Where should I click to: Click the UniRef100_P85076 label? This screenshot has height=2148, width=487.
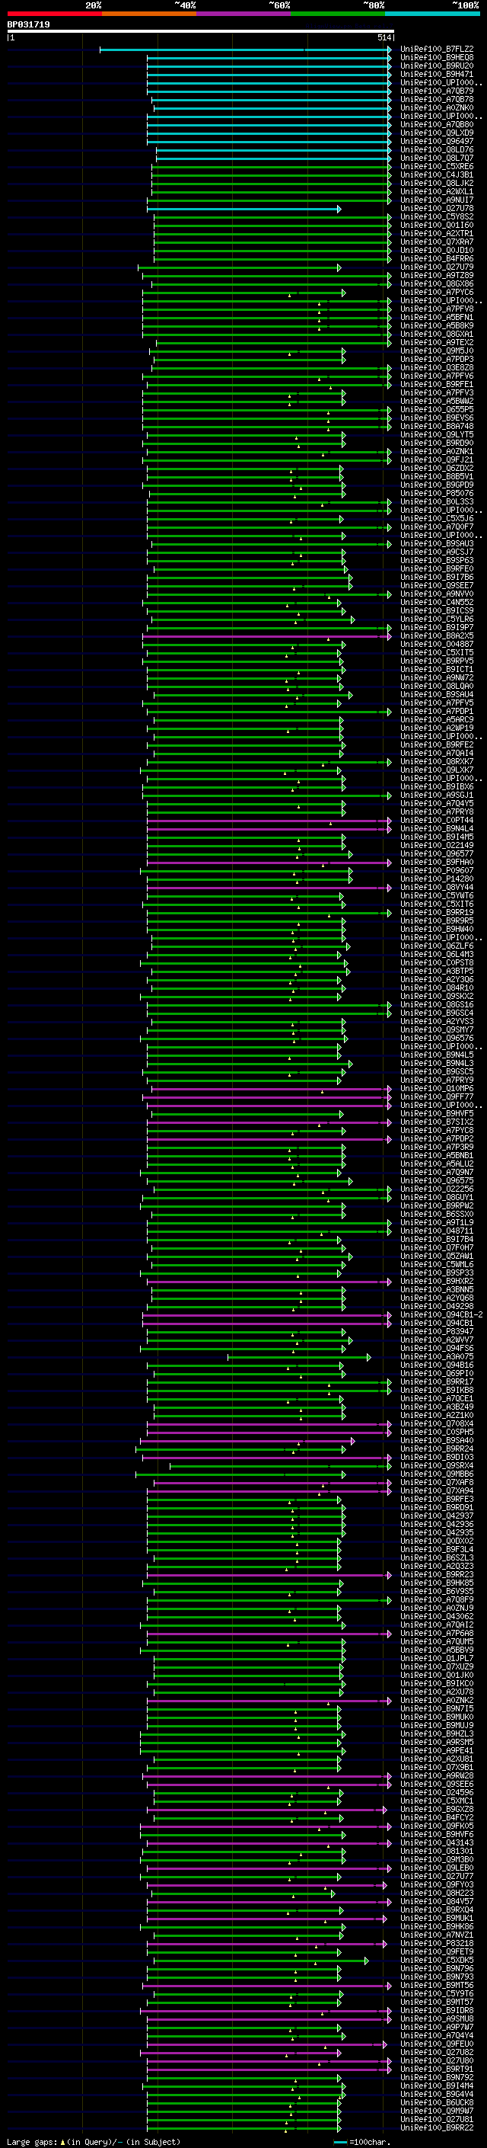click(436, 493)
